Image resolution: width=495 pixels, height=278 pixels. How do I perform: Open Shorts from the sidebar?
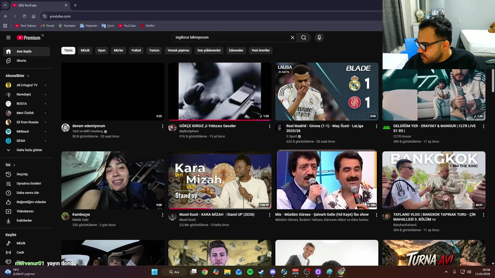(x=26, y=61)
